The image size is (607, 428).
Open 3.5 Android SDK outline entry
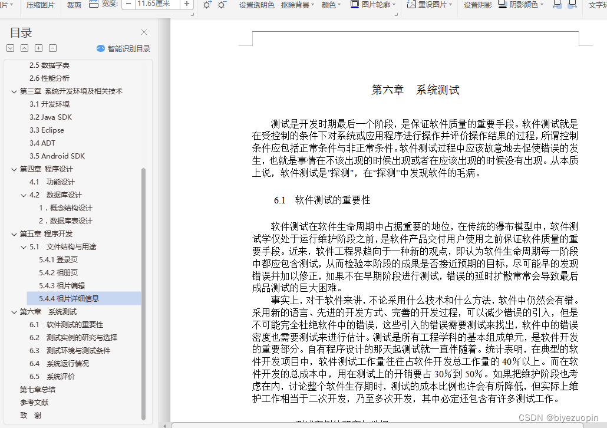(57, 156)
